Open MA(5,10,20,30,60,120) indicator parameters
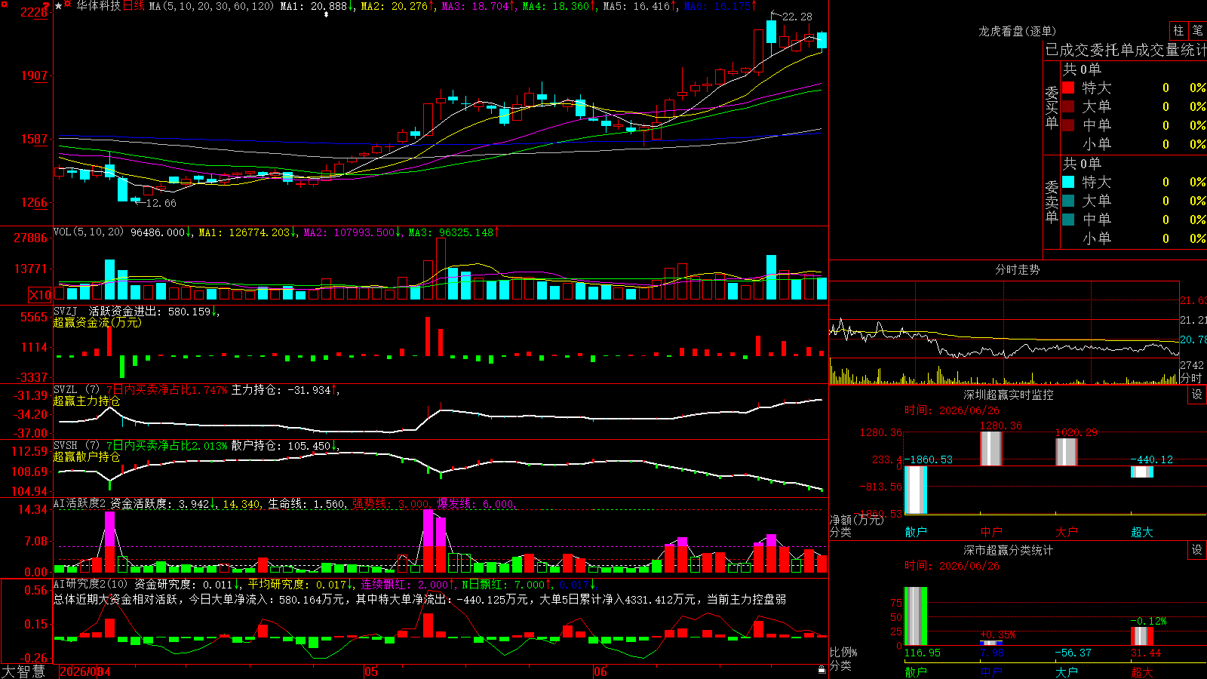Viewport: 1207px width, 679px height. pyautogui.click(x=212, y=6)
